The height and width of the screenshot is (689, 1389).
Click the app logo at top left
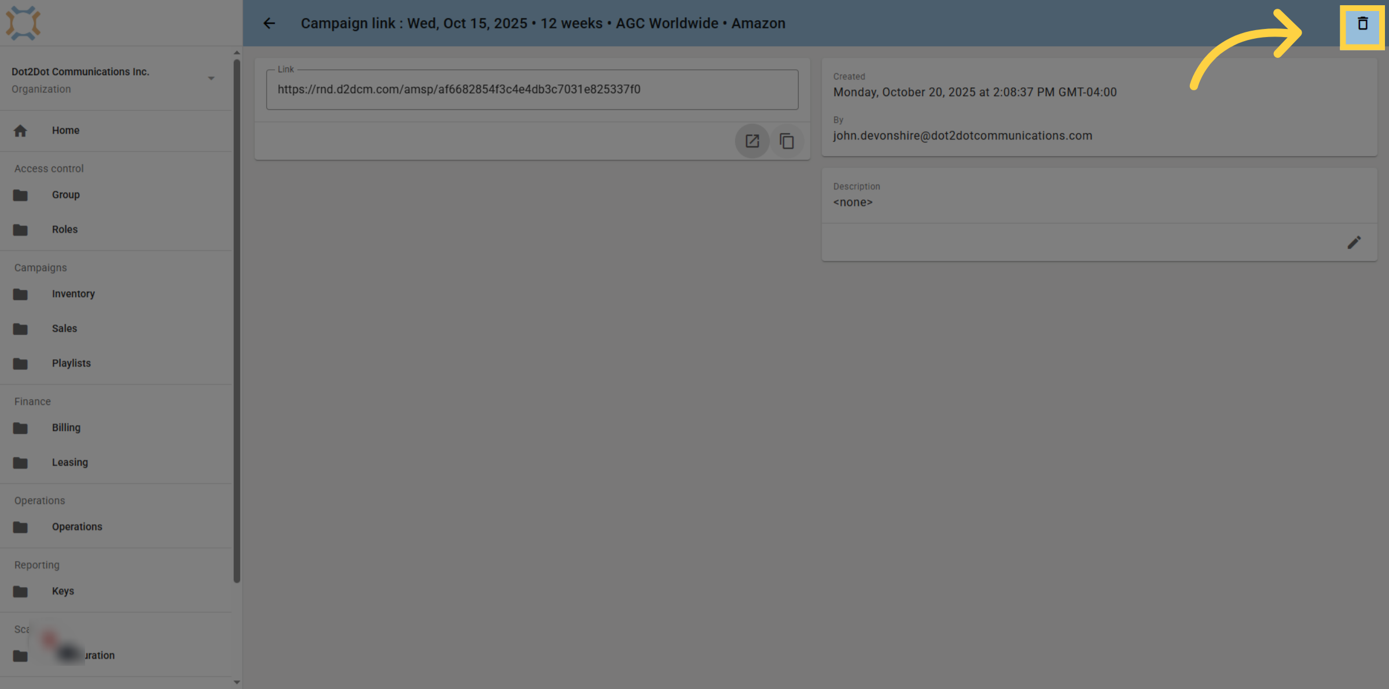tap(23, 23)
